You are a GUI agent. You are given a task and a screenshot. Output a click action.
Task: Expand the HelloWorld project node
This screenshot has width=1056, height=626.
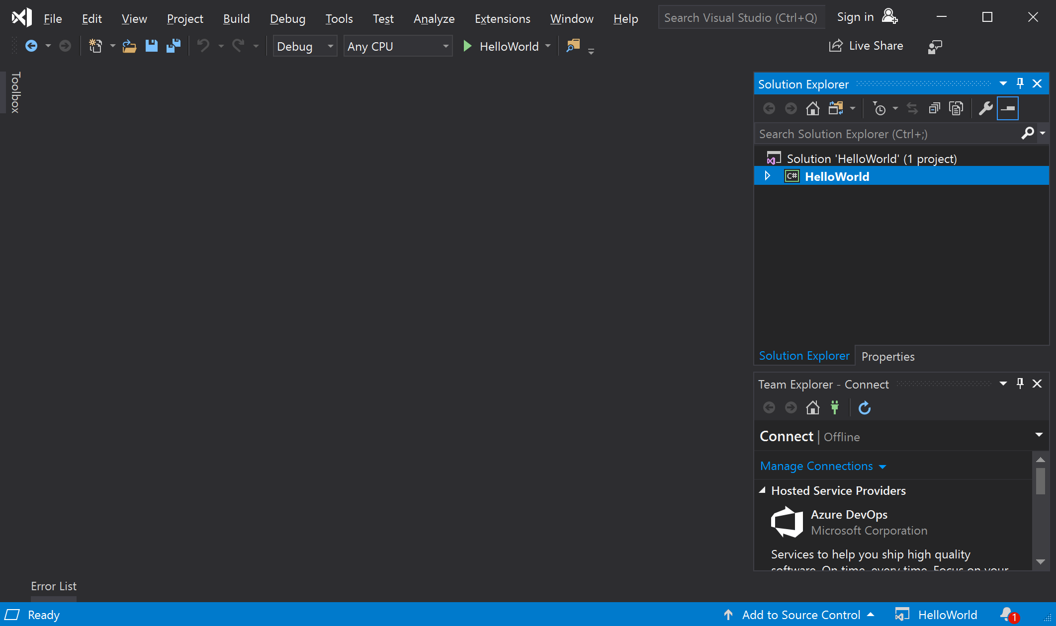coord(768,177)
